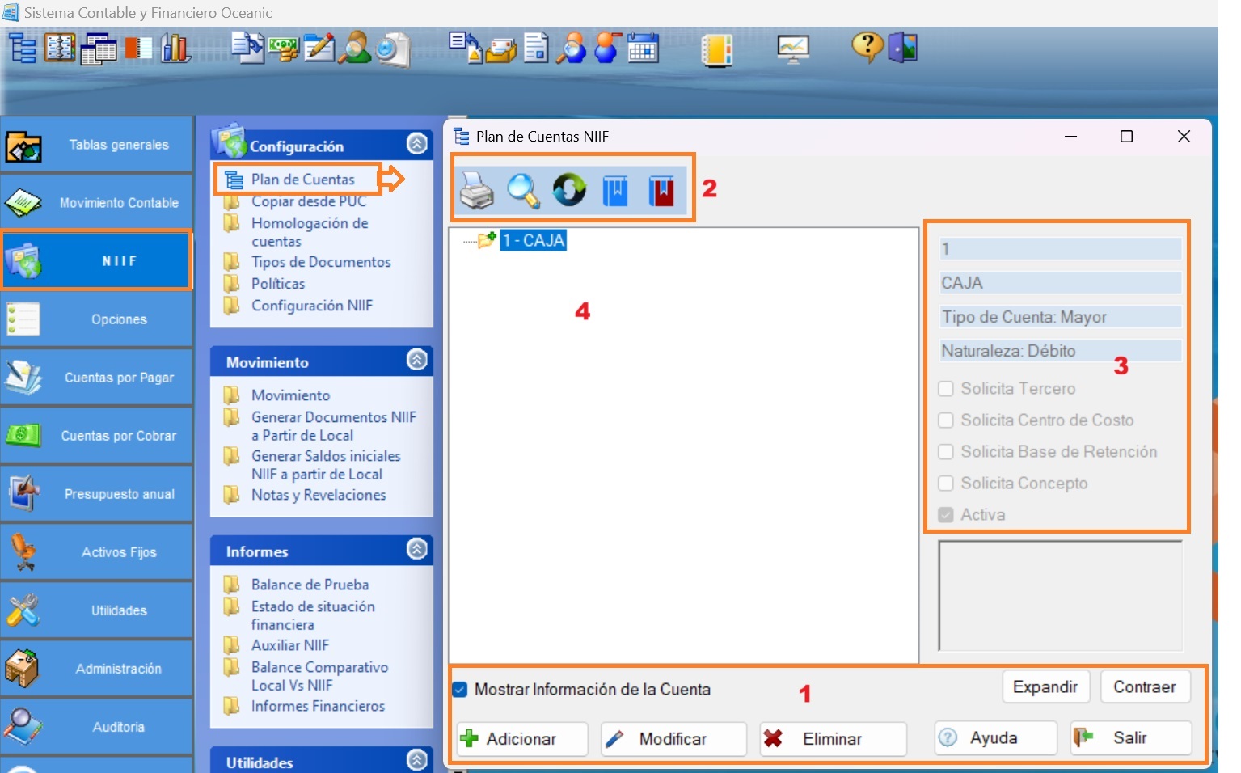Uncheck Mostrar Información de la Cuenta
The image size is (1241, 773).
460,690
